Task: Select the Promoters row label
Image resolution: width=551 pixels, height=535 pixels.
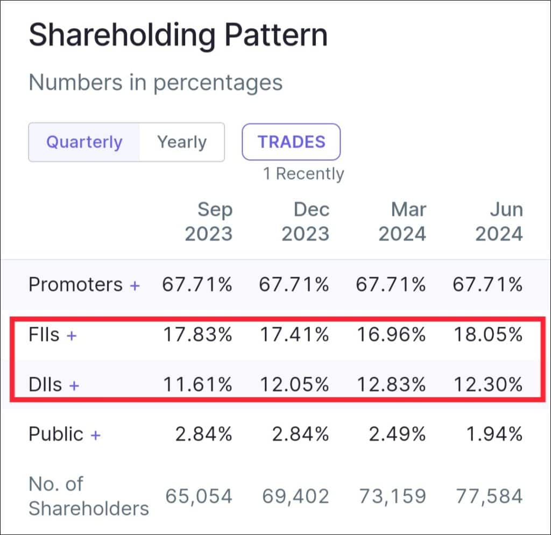Action: 75,284
